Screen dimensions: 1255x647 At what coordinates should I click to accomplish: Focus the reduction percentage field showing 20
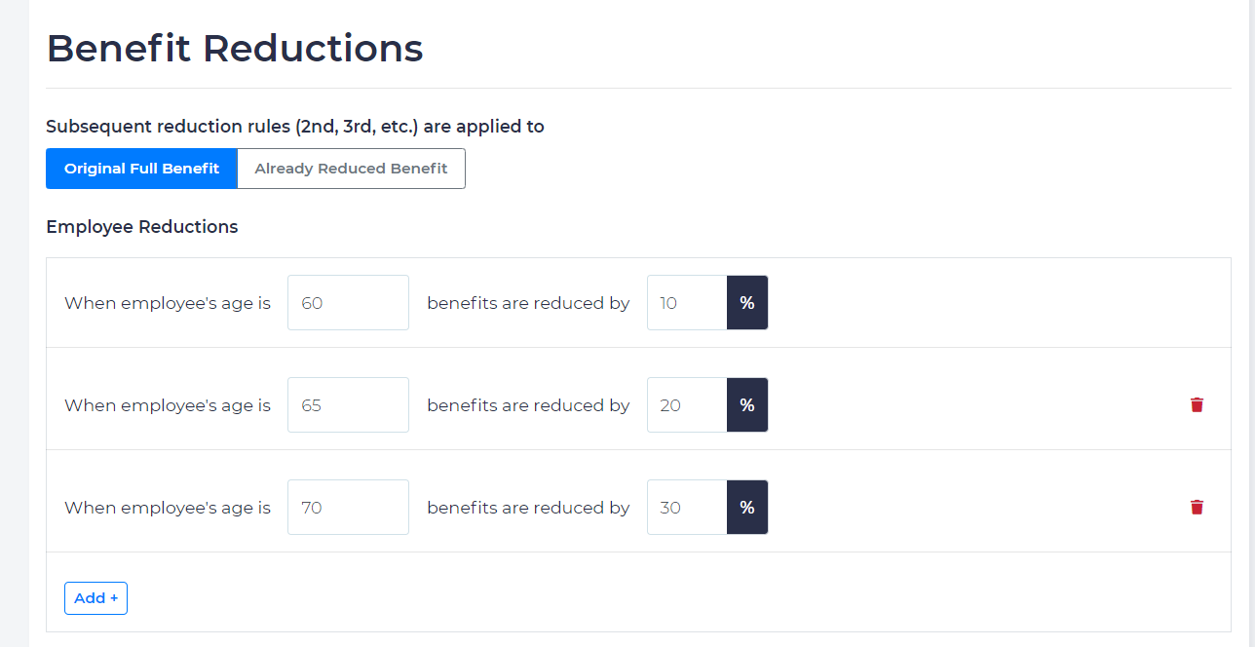pos(686,404)
